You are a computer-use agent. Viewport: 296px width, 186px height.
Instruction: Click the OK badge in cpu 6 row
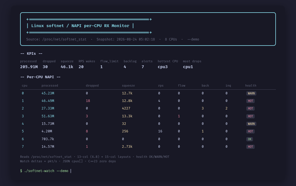point(250,139)
